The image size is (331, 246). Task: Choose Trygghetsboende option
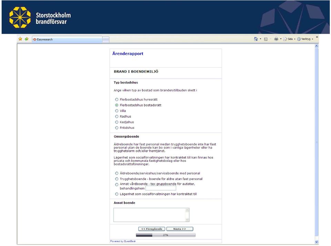[x=117, y=179]
